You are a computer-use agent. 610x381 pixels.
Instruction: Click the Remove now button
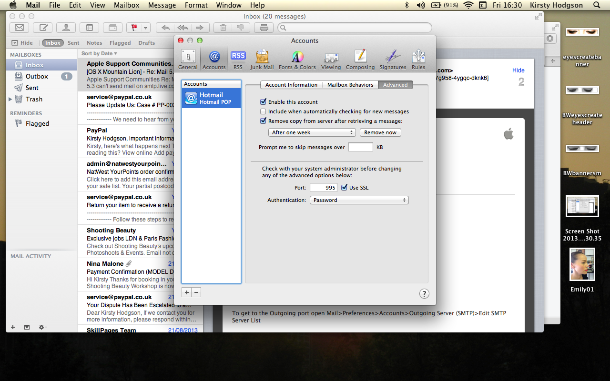[380, 132]
